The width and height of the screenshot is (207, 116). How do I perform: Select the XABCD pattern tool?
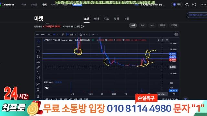pyautogui.click(x=38, y=57)
